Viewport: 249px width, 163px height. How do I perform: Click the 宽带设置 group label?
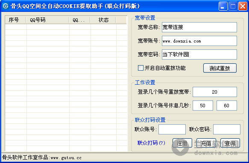(x=145, y=18)
